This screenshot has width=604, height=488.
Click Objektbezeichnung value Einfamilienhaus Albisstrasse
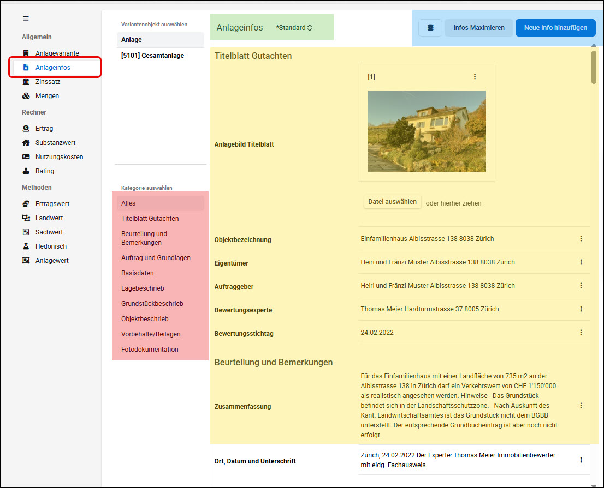(x=427, y=239)
